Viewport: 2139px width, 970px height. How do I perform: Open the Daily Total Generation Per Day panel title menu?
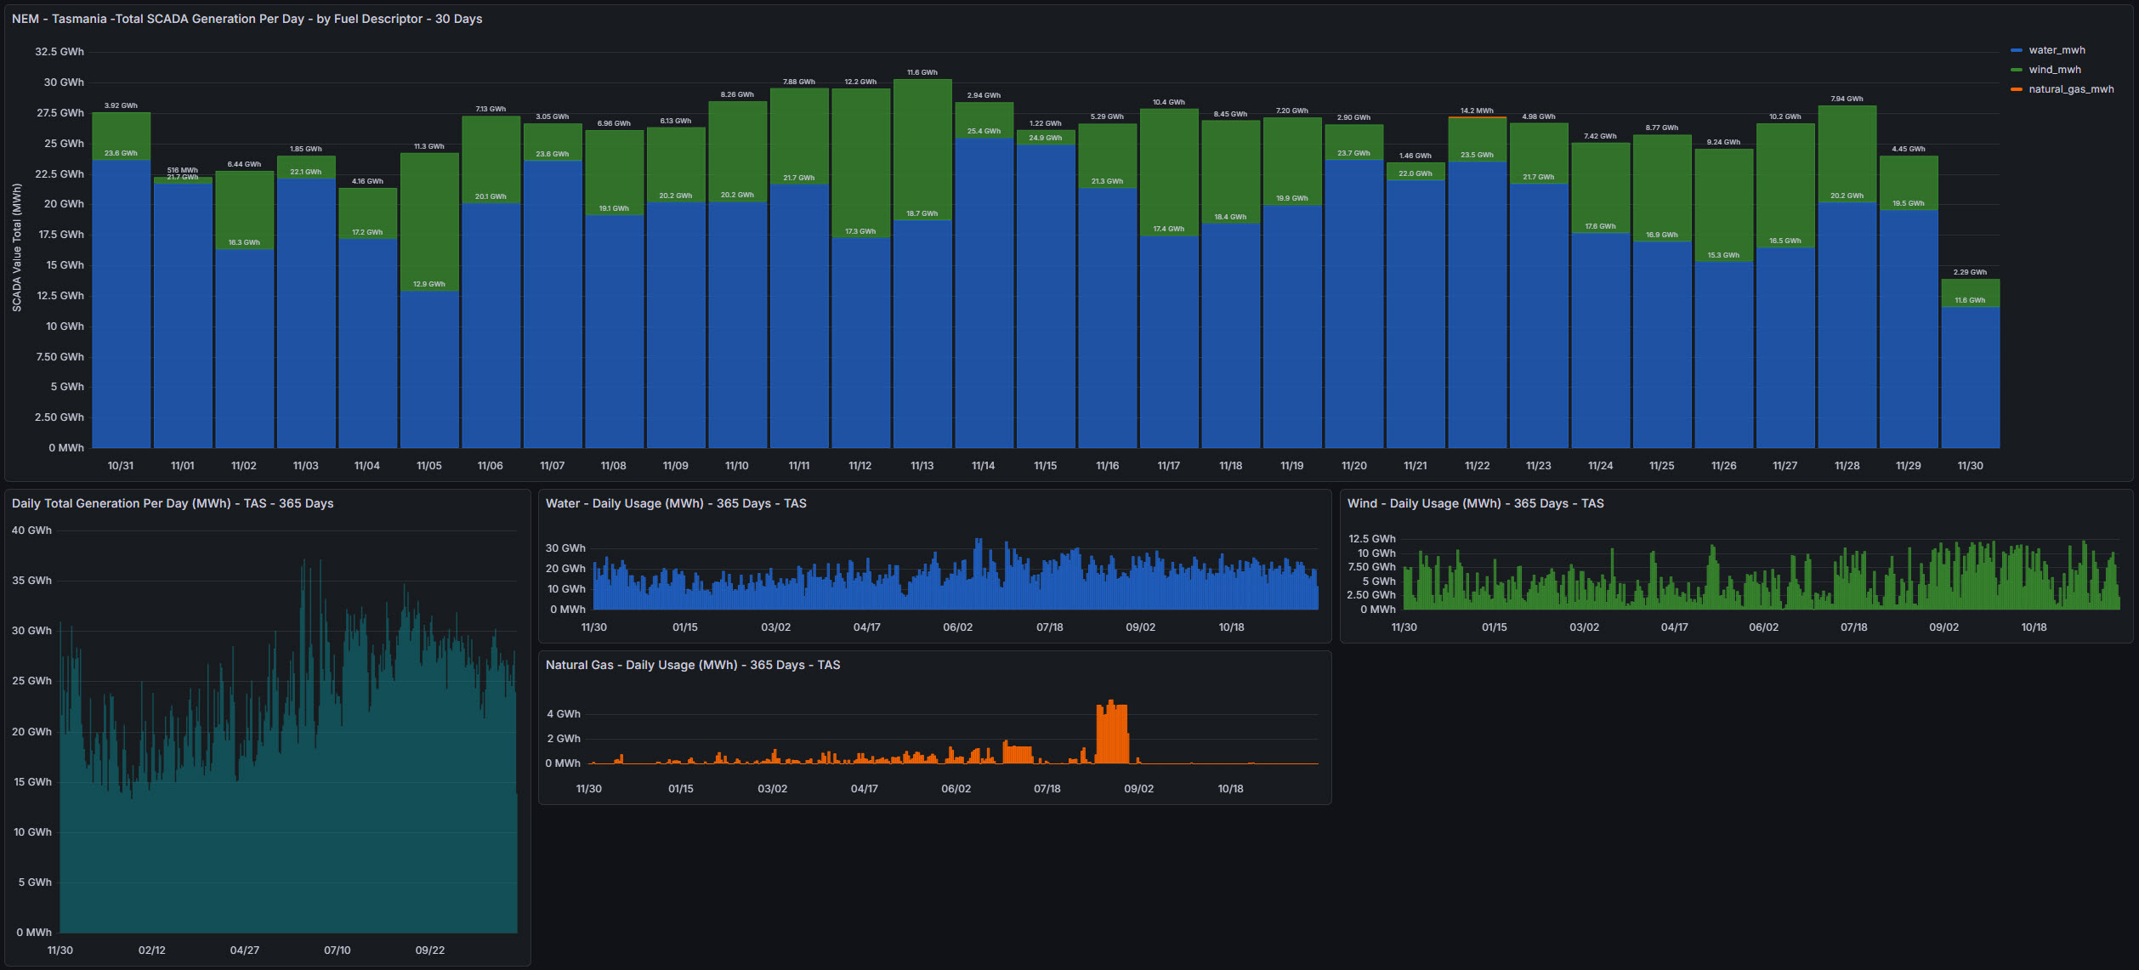coord(173,503)
